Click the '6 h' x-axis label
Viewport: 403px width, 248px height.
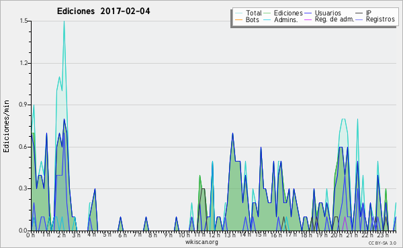(122, 235)
